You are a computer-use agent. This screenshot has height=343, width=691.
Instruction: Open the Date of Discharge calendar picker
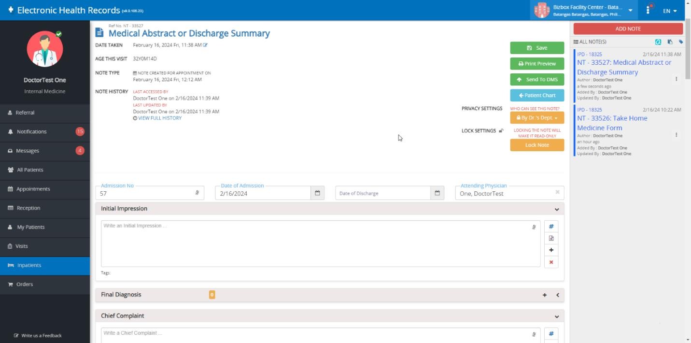tap(437, 193)
